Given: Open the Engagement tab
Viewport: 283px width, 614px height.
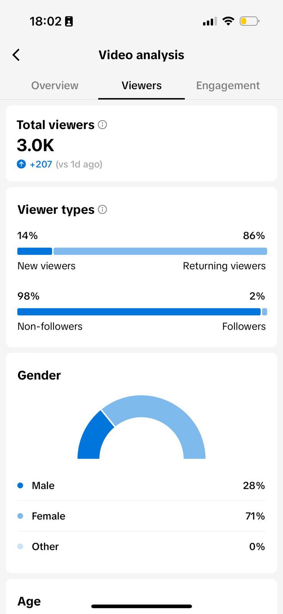Looking at the screenshot, I should [228, 85].
